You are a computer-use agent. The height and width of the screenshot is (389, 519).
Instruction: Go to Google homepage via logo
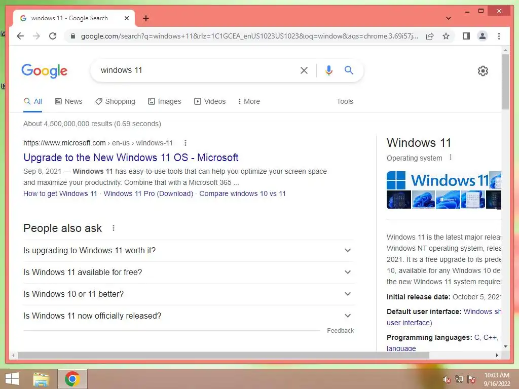pyautogui.click(x=45, y=71)
